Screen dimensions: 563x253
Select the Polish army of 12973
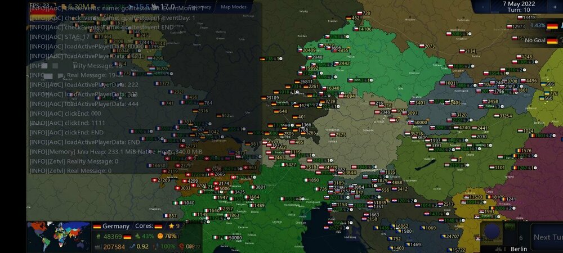pyautogui.click(x=516, y=26)
